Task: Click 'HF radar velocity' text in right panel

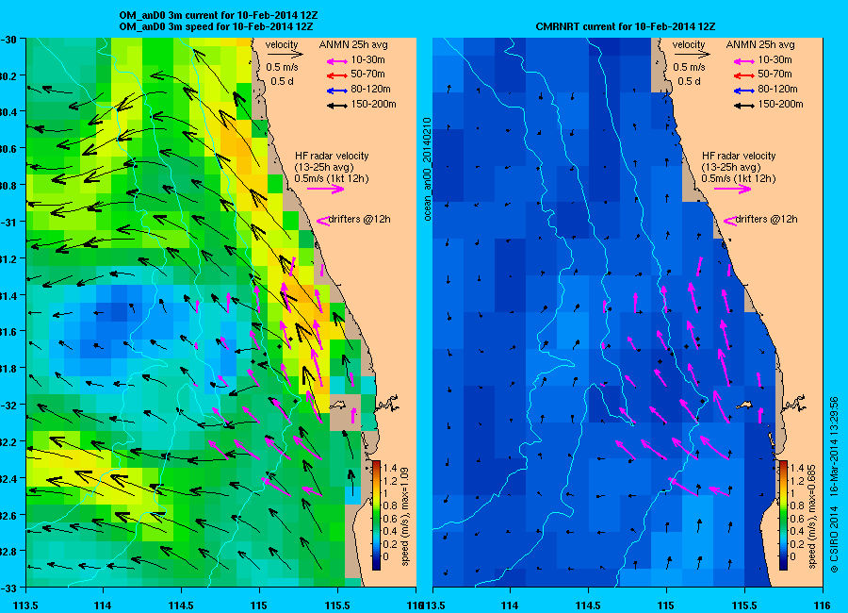Action: (739, 156)
